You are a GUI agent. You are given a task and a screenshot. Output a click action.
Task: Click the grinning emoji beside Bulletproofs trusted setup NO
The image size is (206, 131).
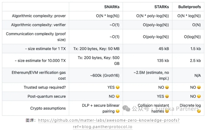pyautogui.click(x=199, y=87)
